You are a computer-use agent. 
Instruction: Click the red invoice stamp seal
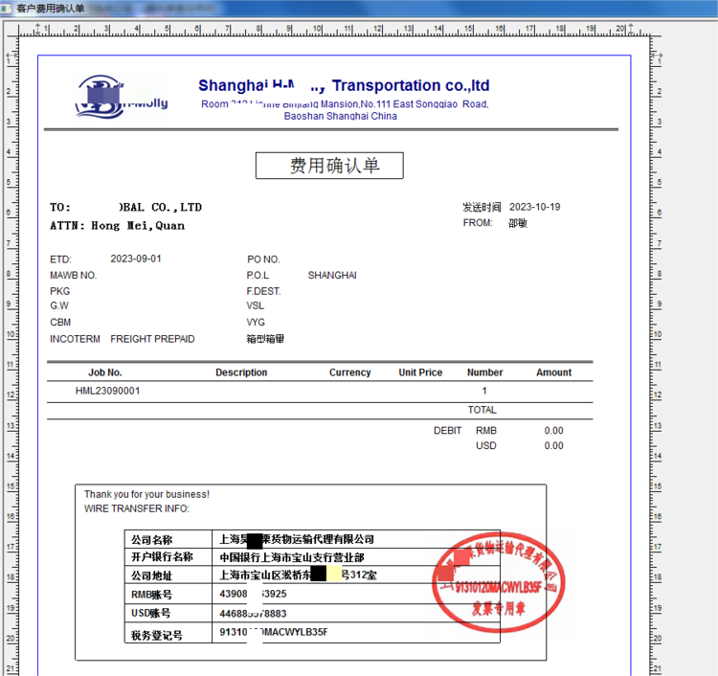click(498, 581)
